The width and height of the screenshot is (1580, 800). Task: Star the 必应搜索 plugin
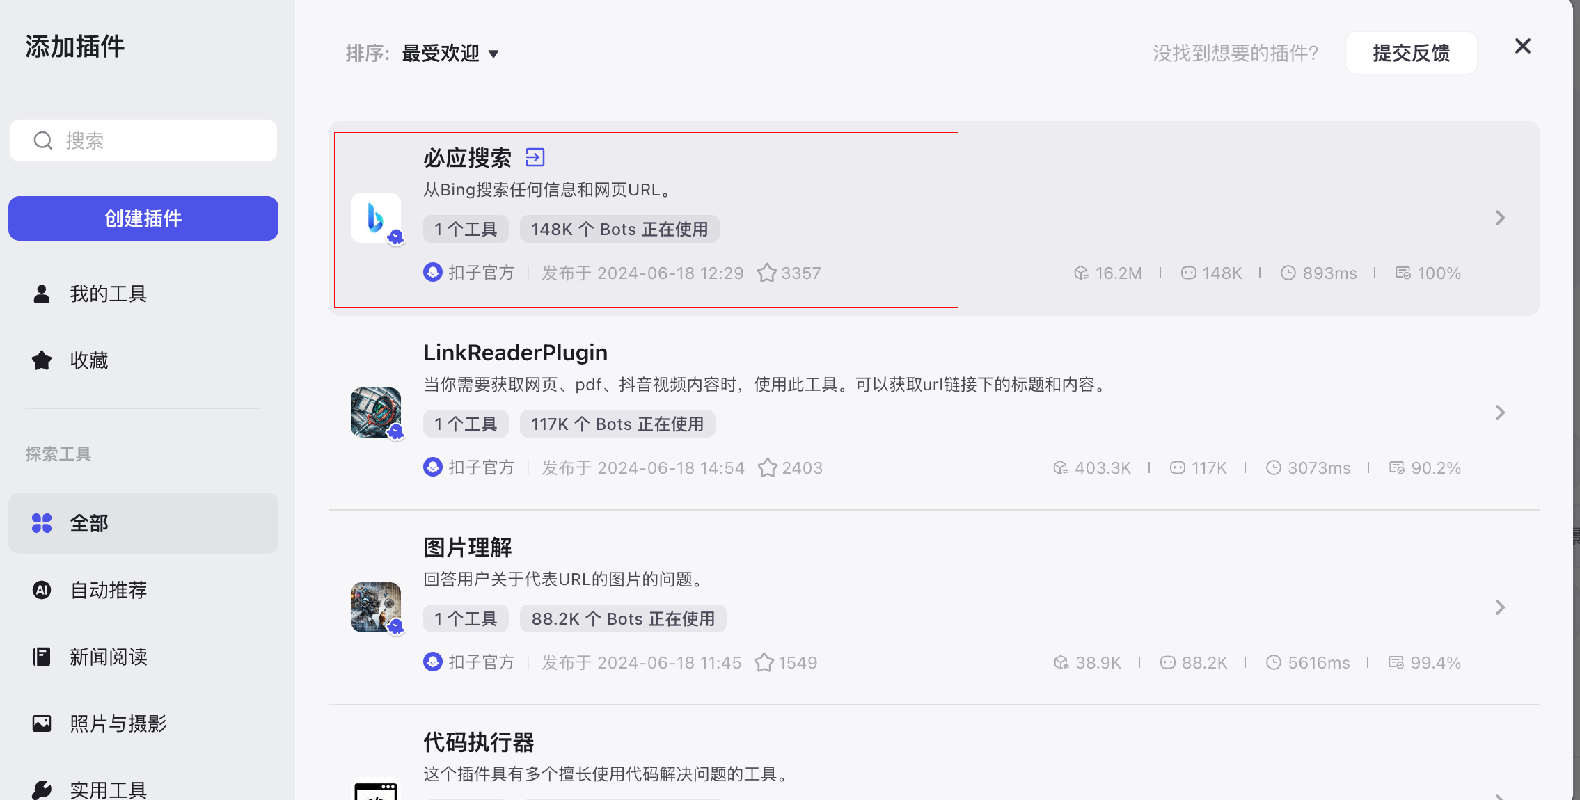767,273
